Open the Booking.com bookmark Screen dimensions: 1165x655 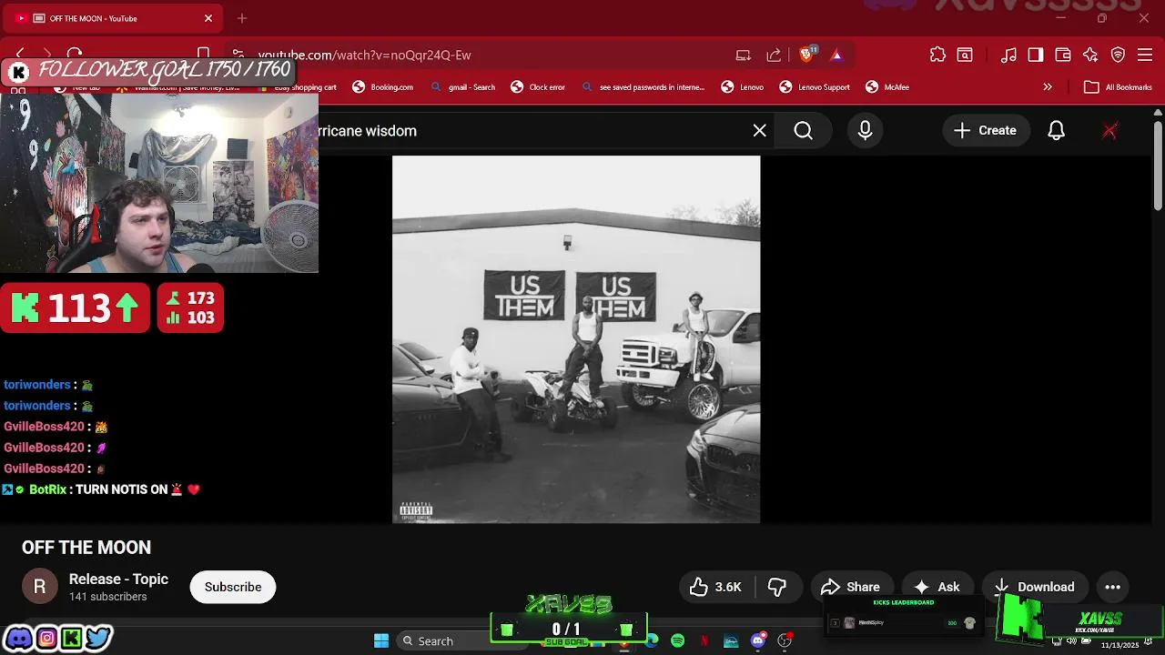pyautogui.click(x=383, y=87)
